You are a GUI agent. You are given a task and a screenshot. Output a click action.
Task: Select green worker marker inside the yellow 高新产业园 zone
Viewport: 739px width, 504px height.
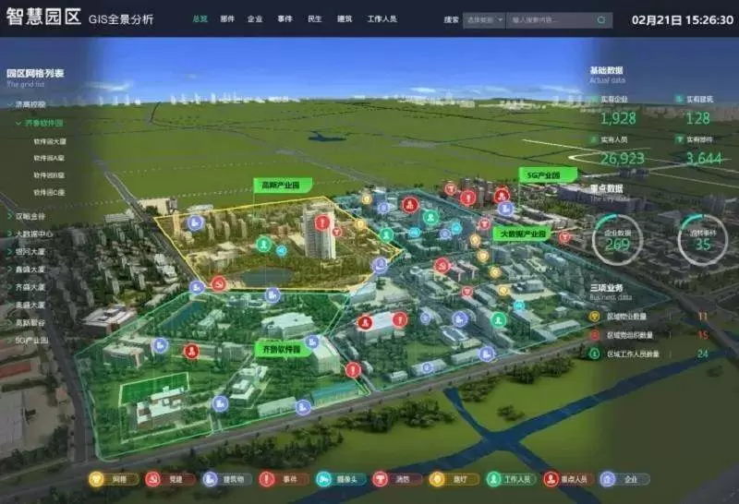264,245
